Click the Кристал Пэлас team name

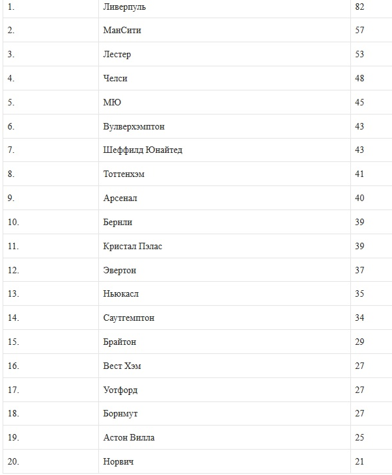(133, 247)
